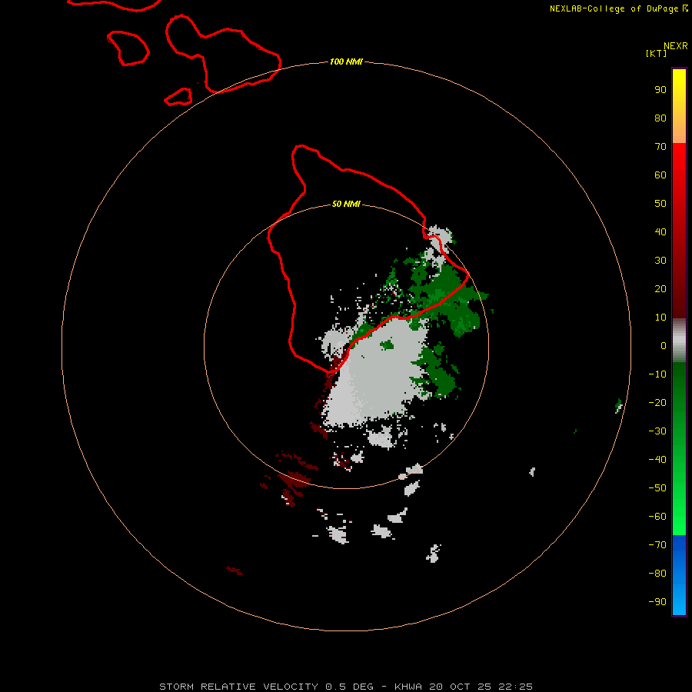Click the 40 value on the velocity scale
692x692 pixels.
click(660, 232)
